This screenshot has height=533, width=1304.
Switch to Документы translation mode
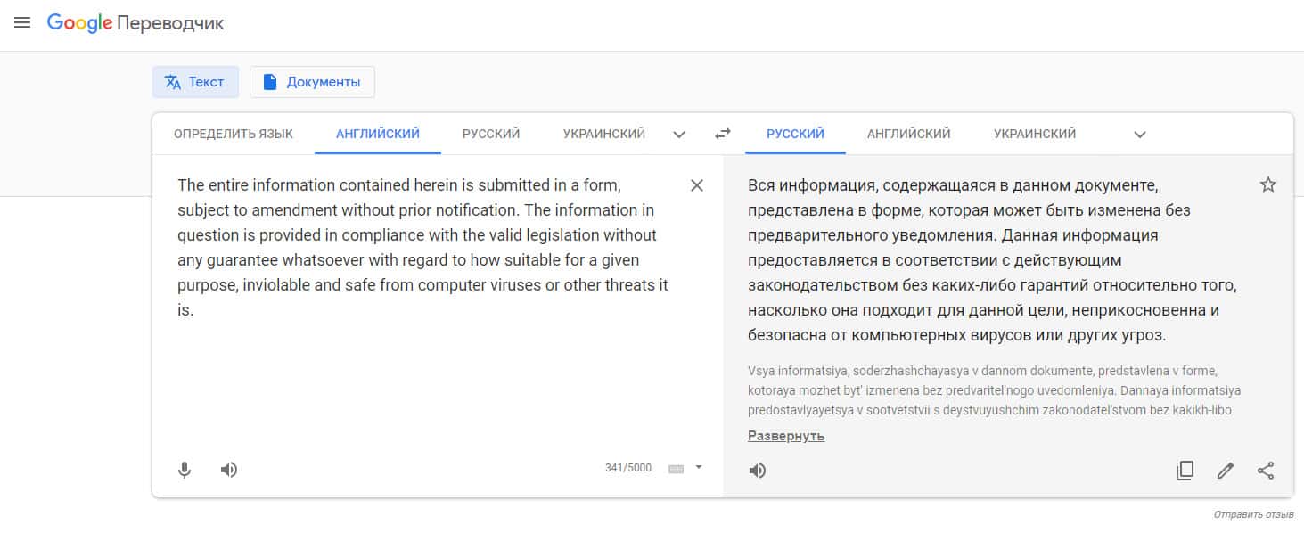(312, 82)
